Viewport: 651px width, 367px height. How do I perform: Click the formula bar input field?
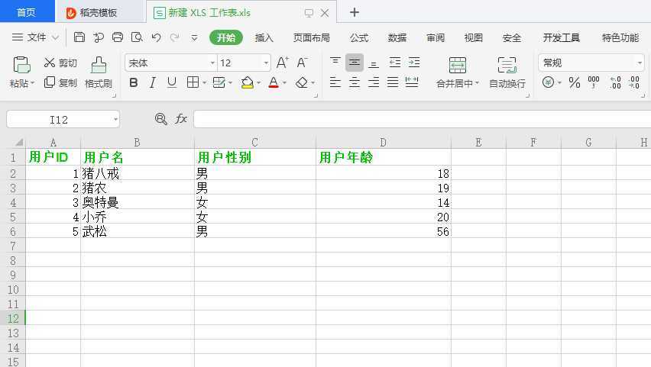tap(423, 120)
